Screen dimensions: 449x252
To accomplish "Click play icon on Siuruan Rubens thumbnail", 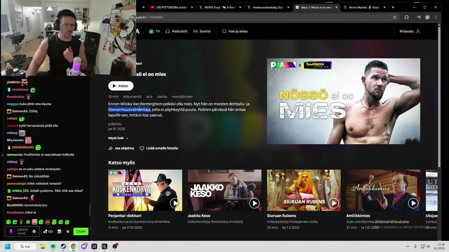I will [x=333, y=203].
